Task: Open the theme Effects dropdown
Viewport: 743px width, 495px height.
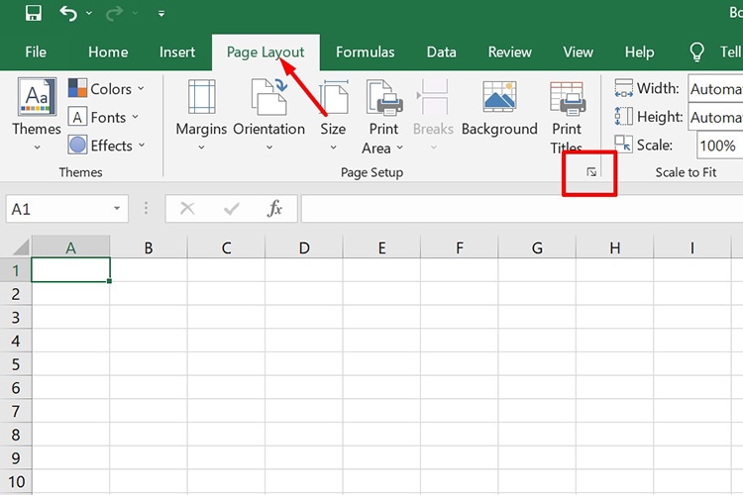Action: [x=107, y=146]
